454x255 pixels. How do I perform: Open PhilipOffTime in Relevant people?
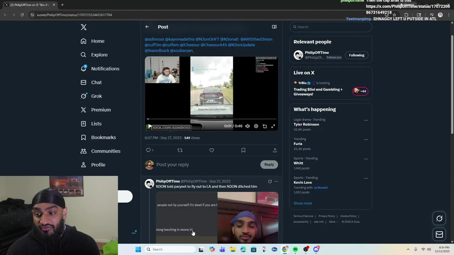(x=317, y=53)
